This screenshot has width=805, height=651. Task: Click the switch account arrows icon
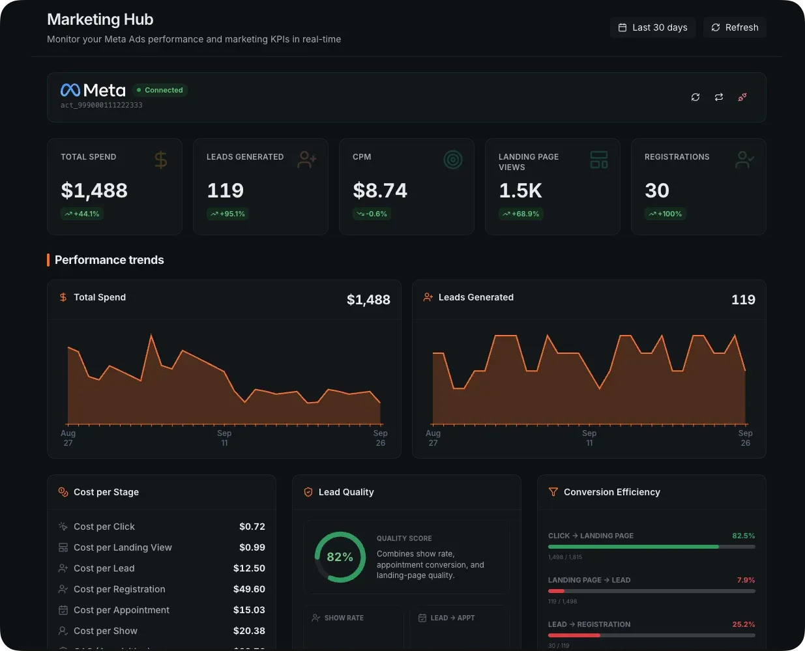pos(719,97)
